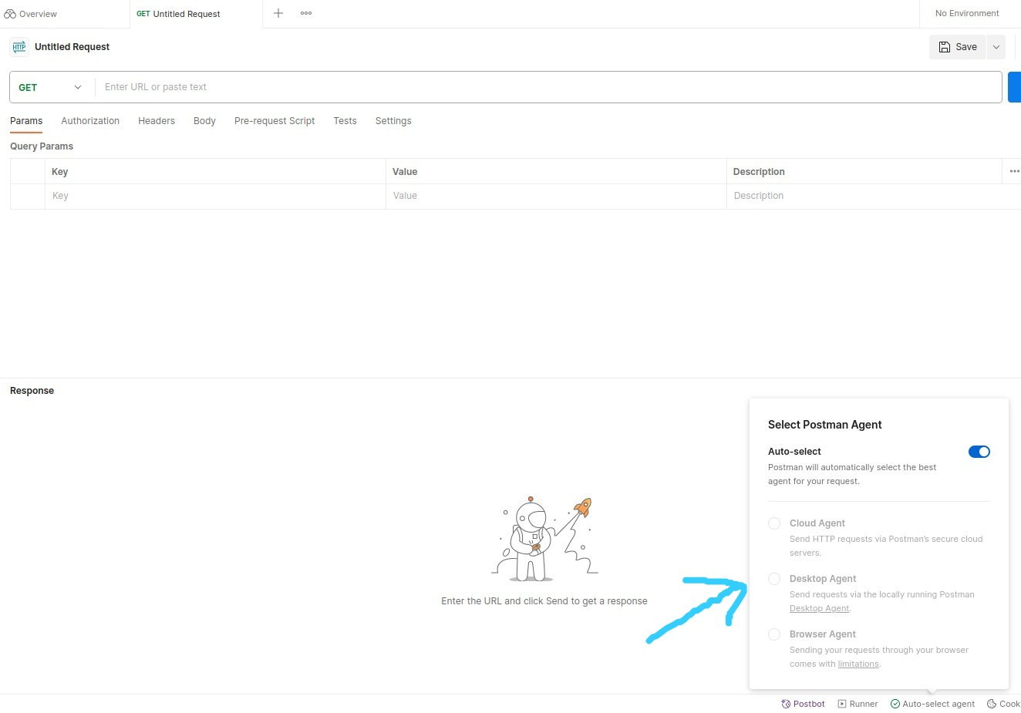Save the request
1021x713 pixels.
(957, 47)
